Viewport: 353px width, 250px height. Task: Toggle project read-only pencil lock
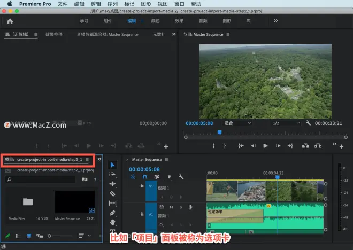[7, 236]
